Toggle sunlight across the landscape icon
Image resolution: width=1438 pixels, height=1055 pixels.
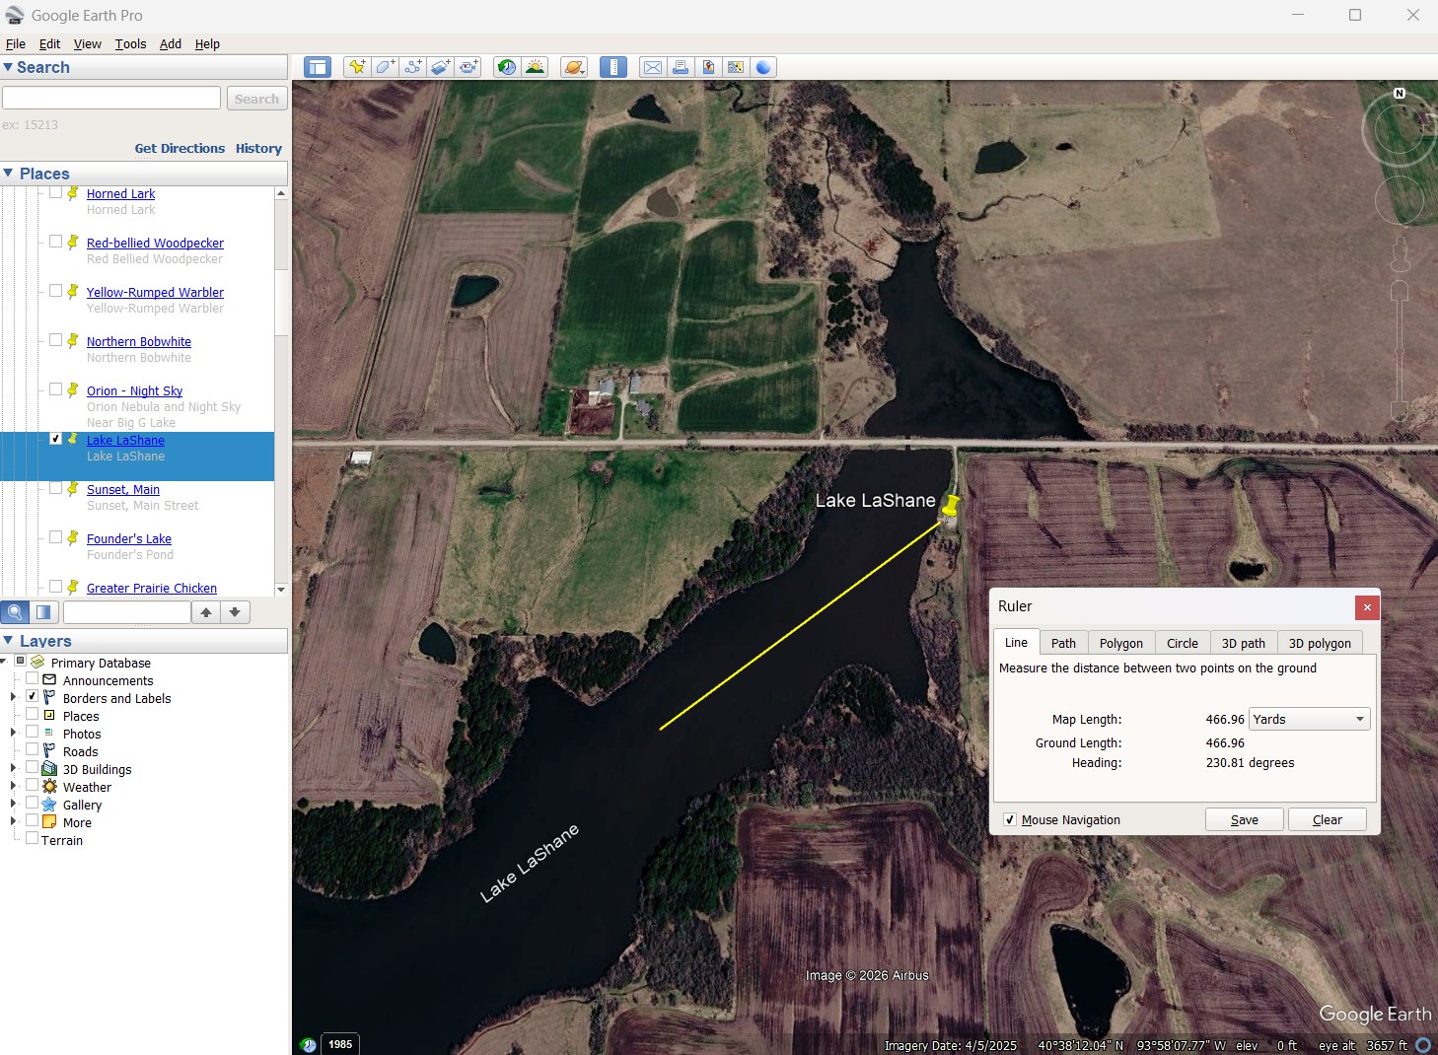tap(535, 67)
